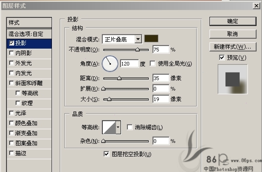Click the 杂色 value field
The width and height of the screenshot is (262, 172).
coord(161,141)
